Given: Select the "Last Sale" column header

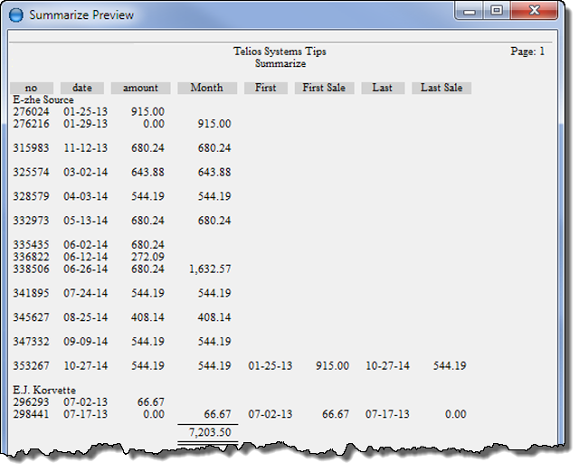Looking at the screenshot, I should [441, 88].
